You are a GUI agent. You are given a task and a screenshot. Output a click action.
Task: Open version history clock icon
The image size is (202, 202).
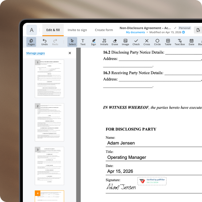[184, 32]
